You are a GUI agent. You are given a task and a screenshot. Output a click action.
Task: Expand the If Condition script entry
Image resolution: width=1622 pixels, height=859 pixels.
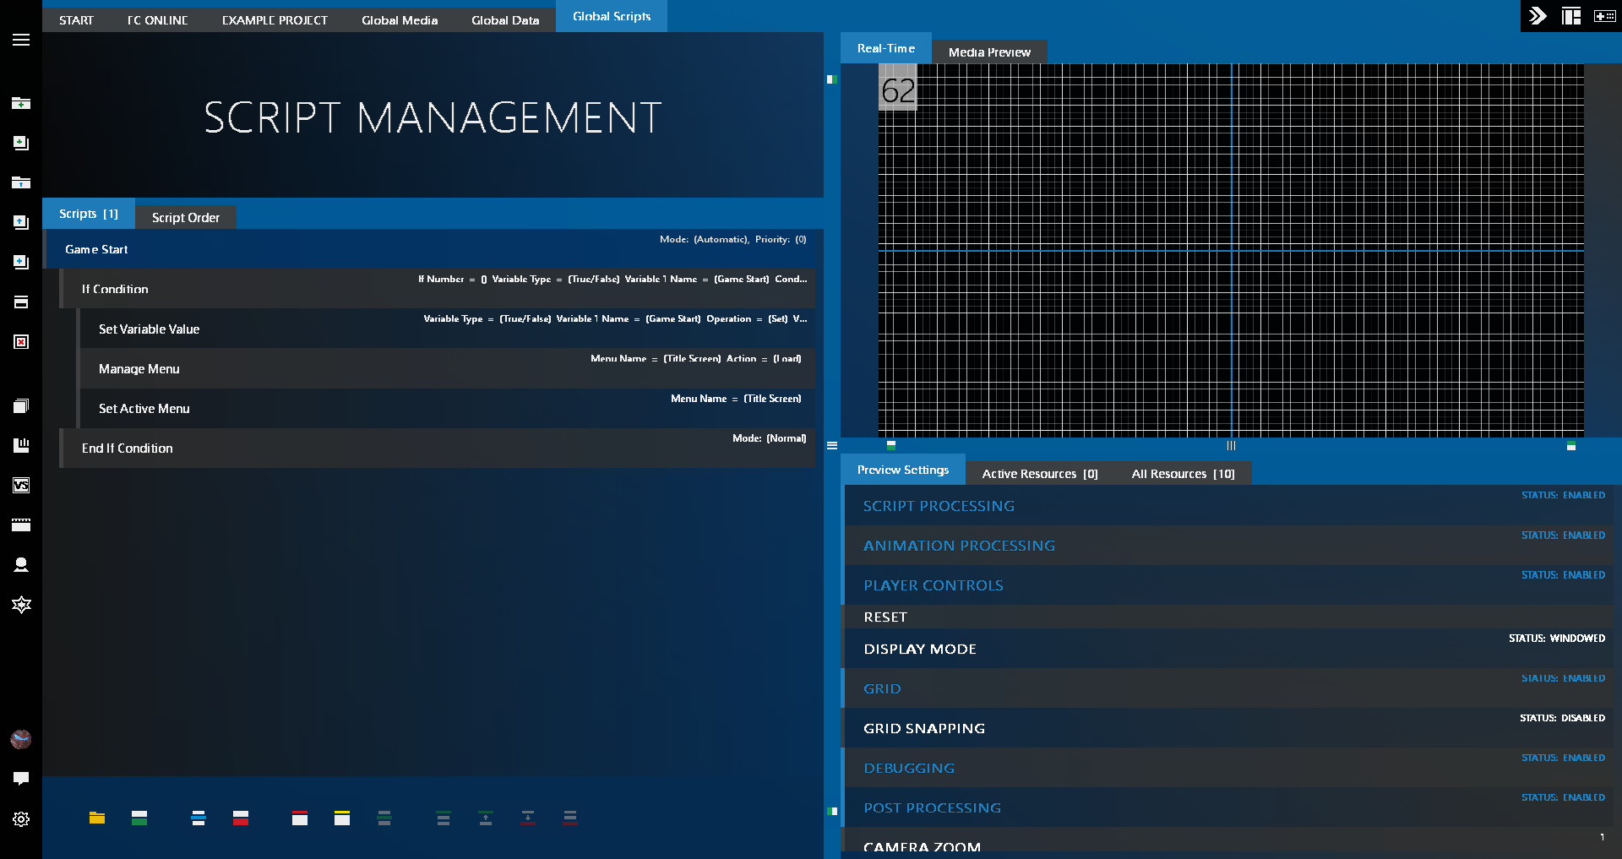tap(115, 289)
